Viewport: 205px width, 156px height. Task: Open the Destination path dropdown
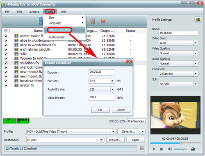[x=101, y=140]
